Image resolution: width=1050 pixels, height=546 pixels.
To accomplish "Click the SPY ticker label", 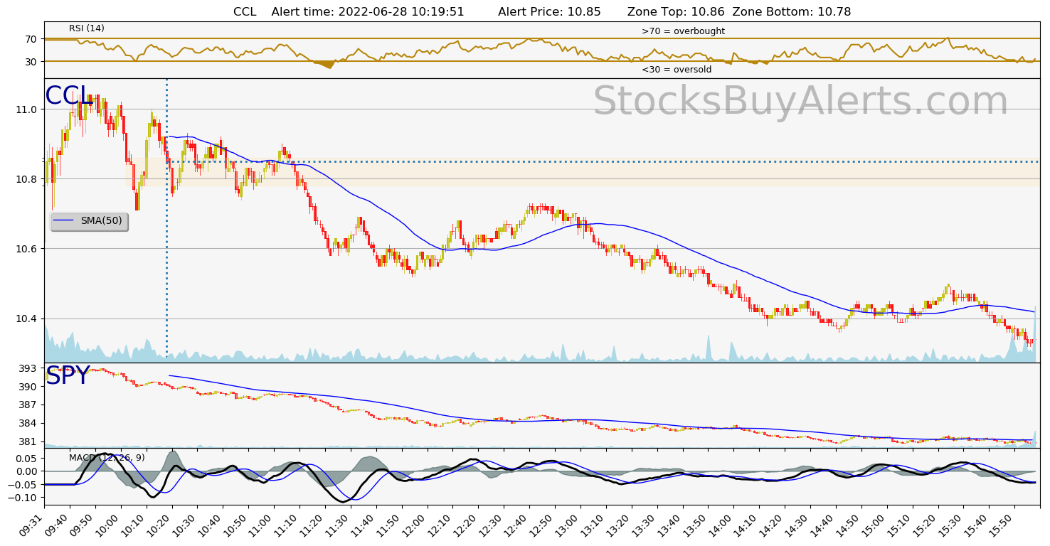I will (68, 376).
